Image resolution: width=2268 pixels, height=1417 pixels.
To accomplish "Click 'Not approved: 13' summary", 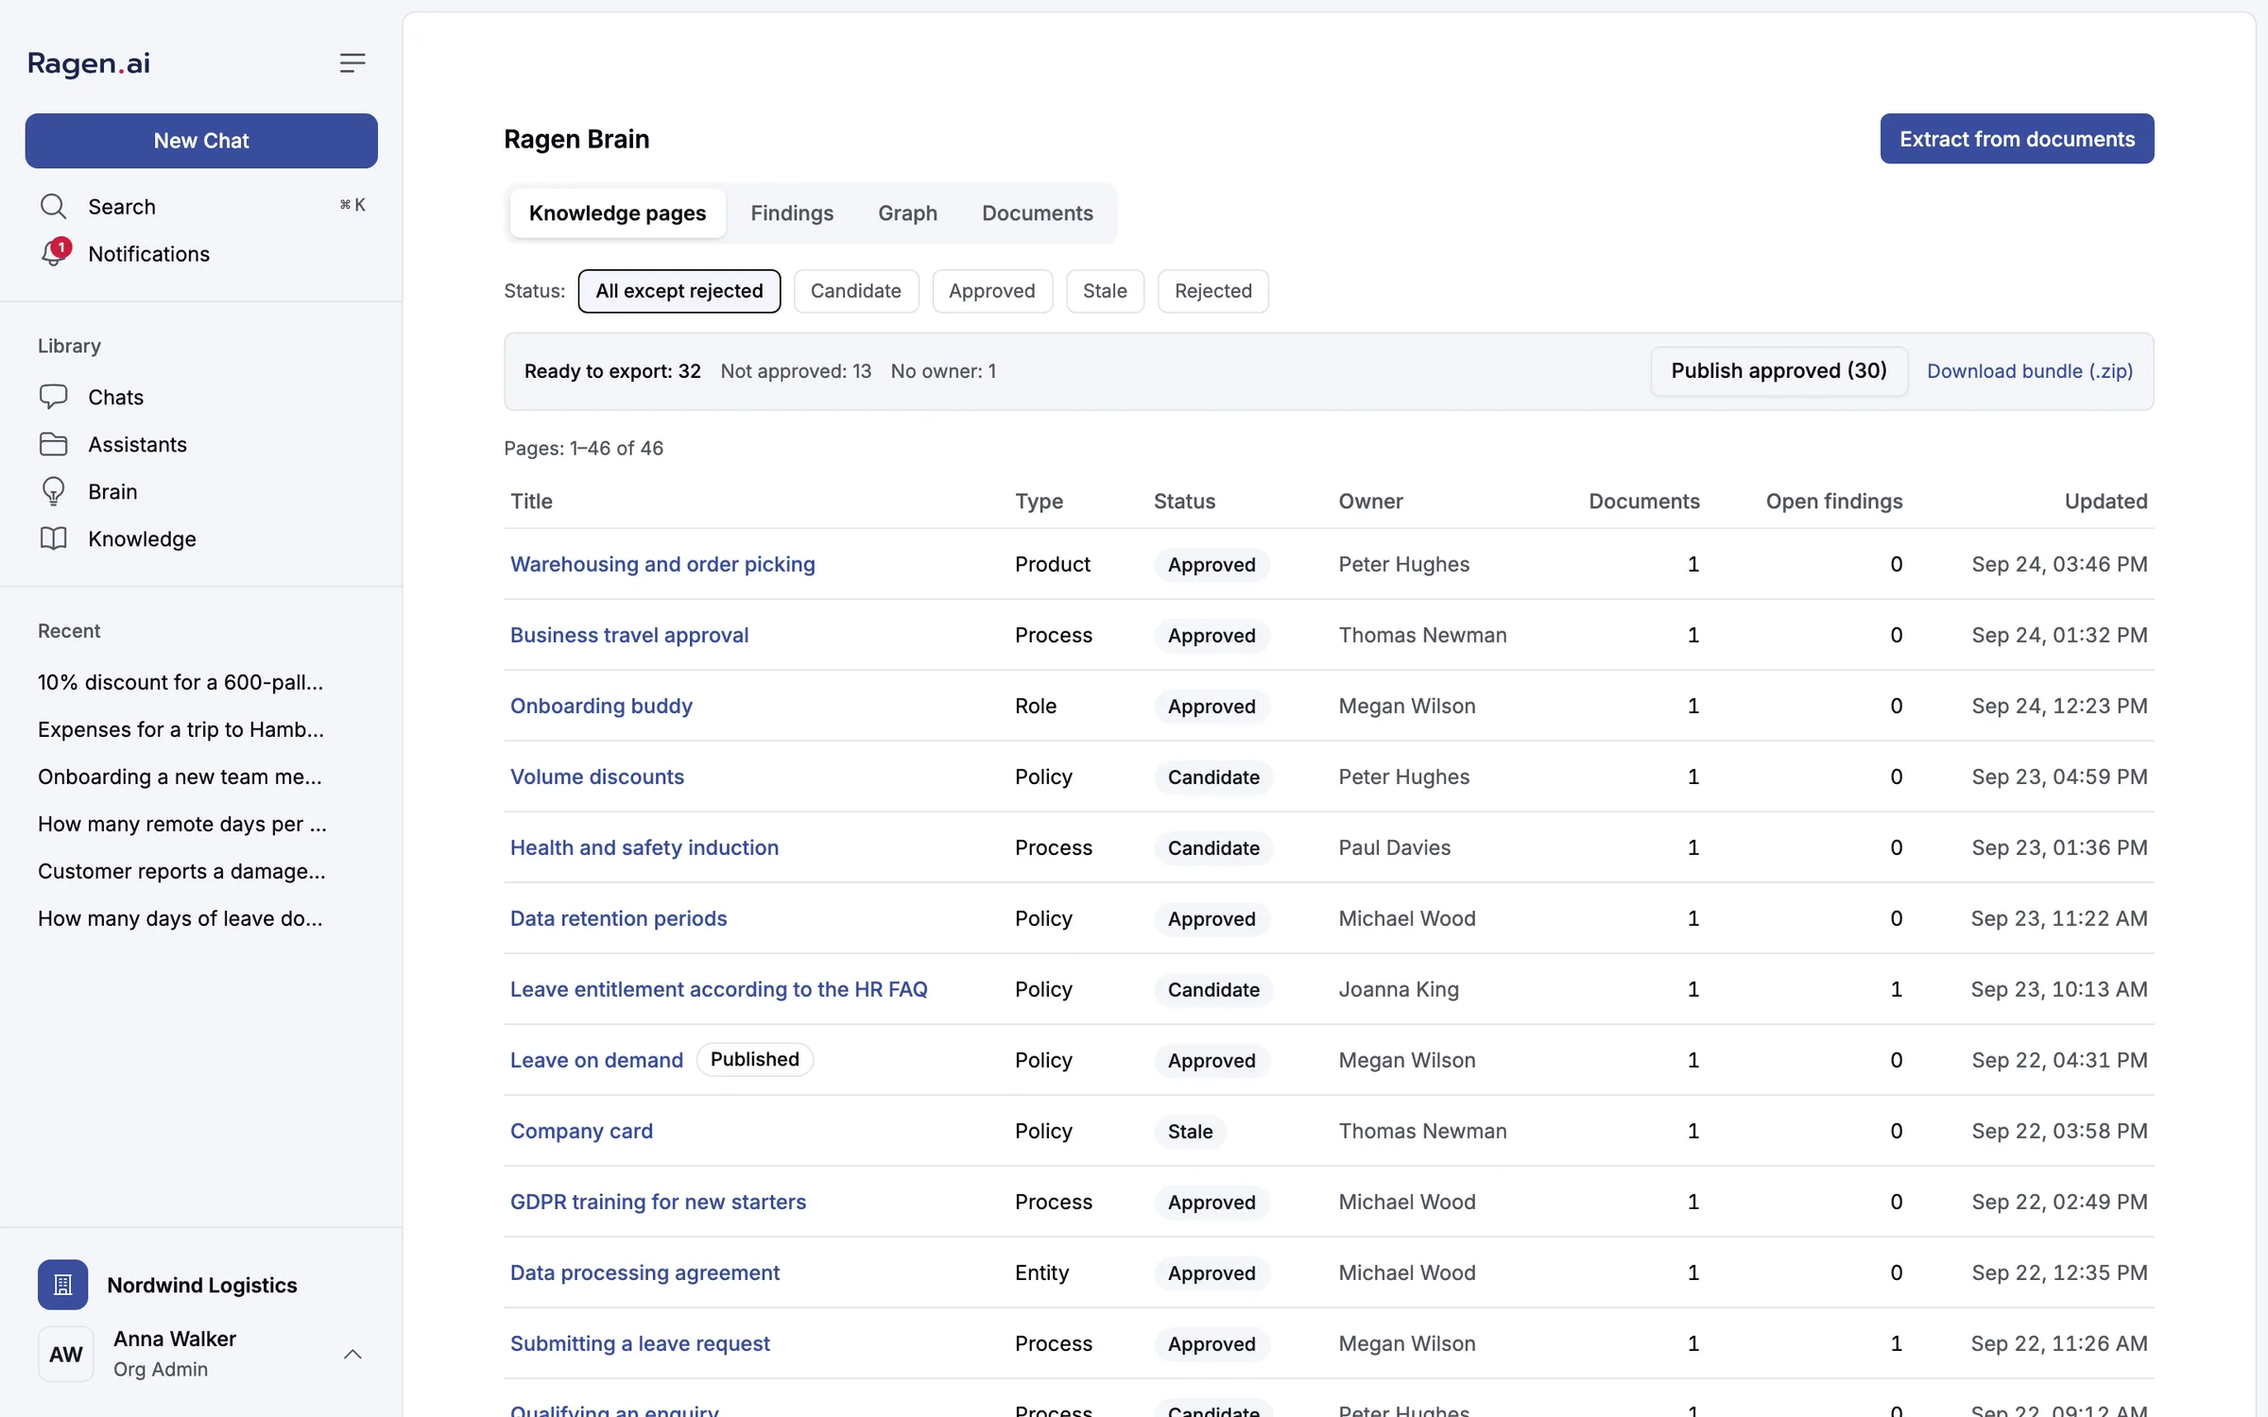I will click(x=796, y=371).
